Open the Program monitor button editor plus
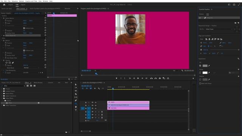This screenshot has height=136, width=242. click(x=193, y=78)
